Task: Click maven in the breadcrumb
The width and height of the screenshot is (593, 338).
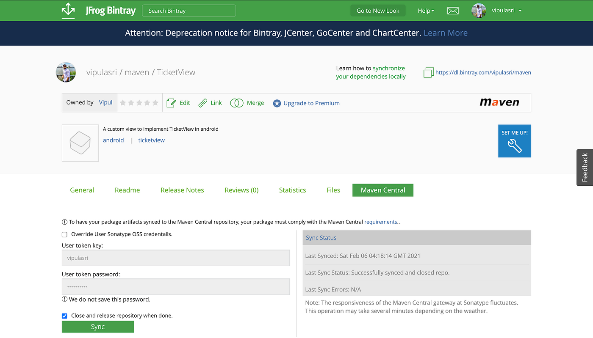Action: tap(137, 72)
